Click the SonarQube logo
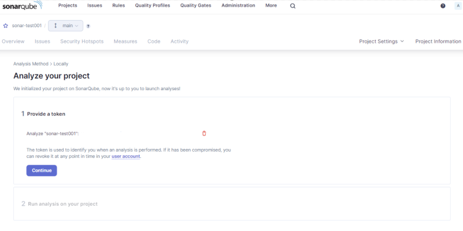The image size is (463, 231). [x=22, y=6]
